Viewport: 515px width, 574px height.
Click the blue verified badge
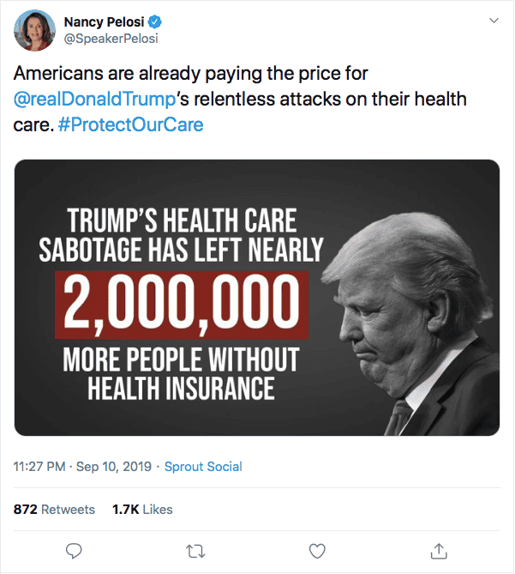click(x=155, y=21)
